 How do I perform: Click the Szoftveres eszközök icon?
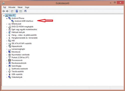tap(9, 69)
